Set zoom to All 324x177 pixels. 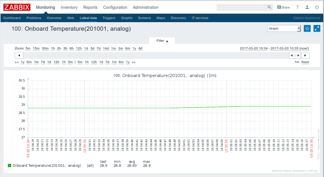click(140, 48)
